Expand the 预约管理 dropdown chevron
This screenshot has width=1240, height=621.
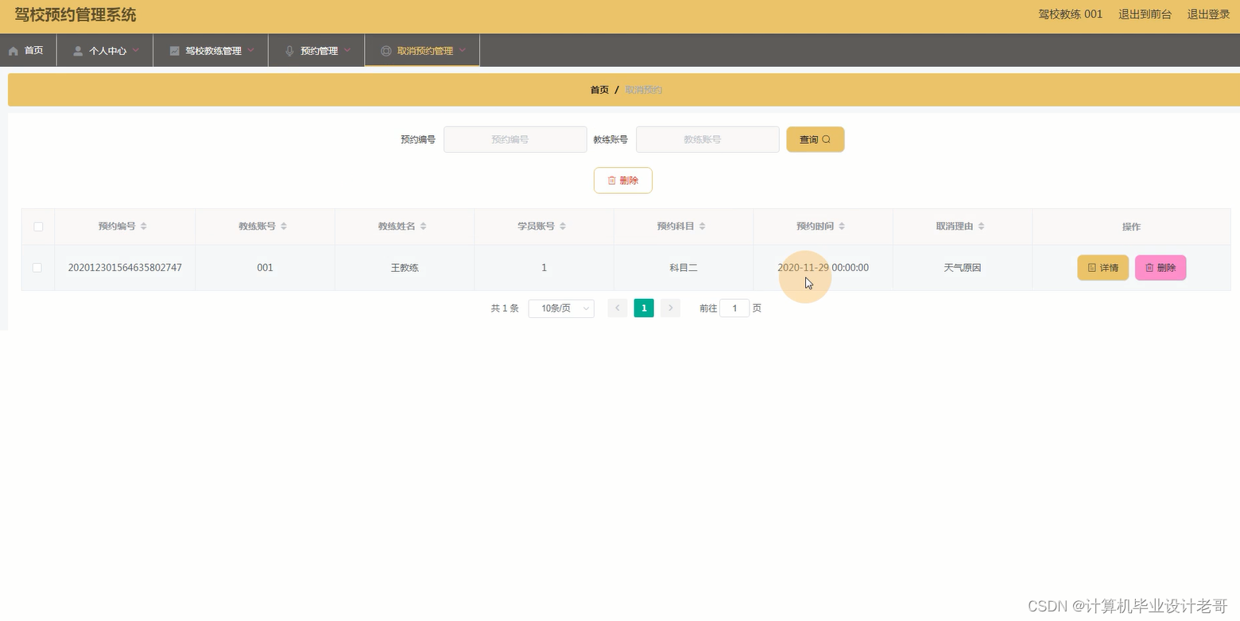point(346,50)
